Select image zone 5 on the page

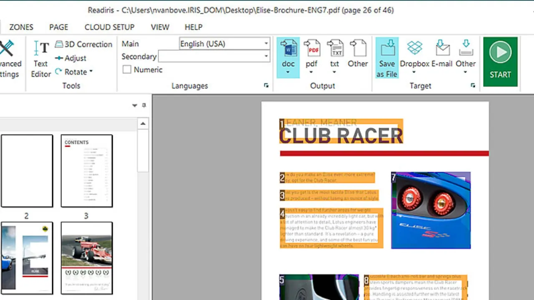pos(319,287)
